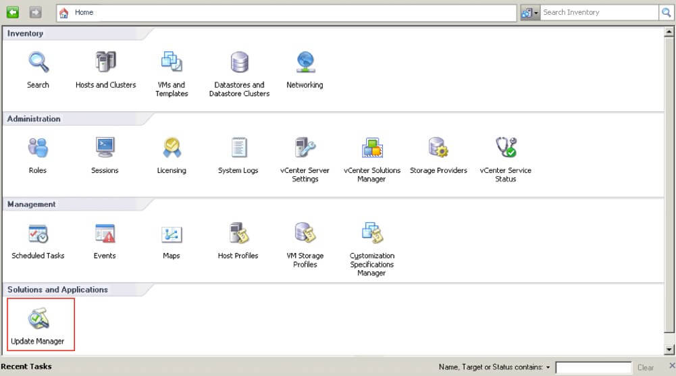Viewport: 676px width, 376px height.
Task: Click the Search Inventory field
Action: (599, 13)
